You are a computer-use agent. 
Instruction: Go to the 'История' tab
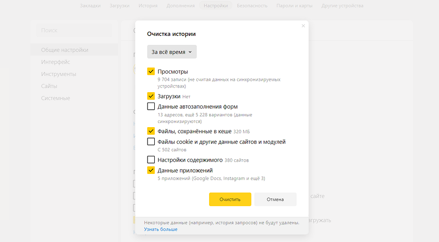tap(148, 6)
